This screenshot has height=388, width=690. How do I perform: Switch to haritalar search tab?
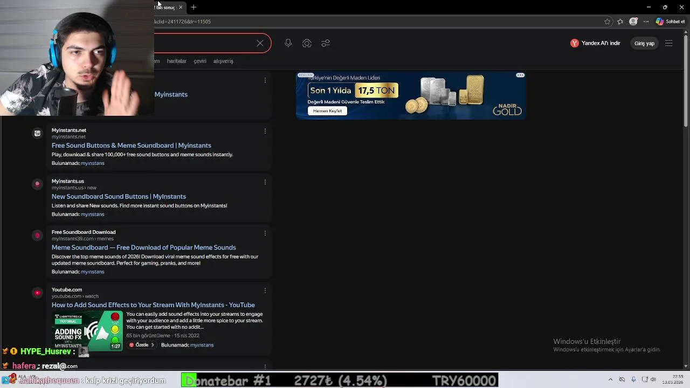[x=177, y=61]
